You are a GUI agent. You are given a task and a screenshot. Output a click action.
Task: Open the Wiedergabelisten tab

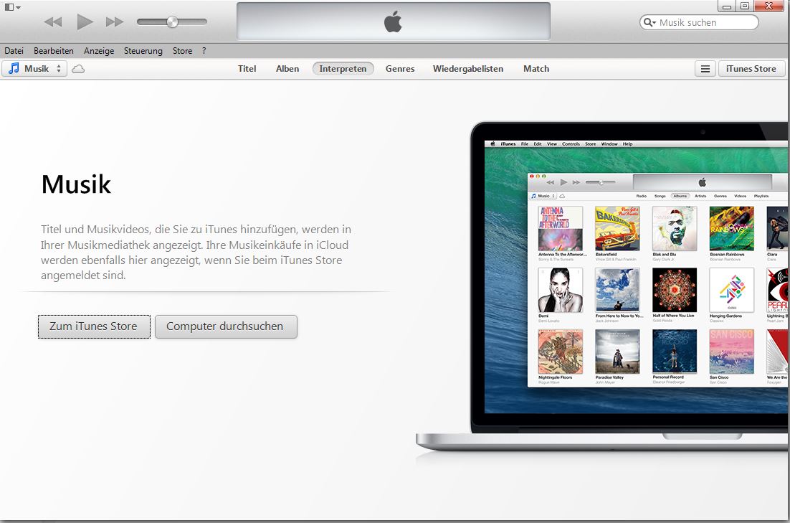point(468,69)
